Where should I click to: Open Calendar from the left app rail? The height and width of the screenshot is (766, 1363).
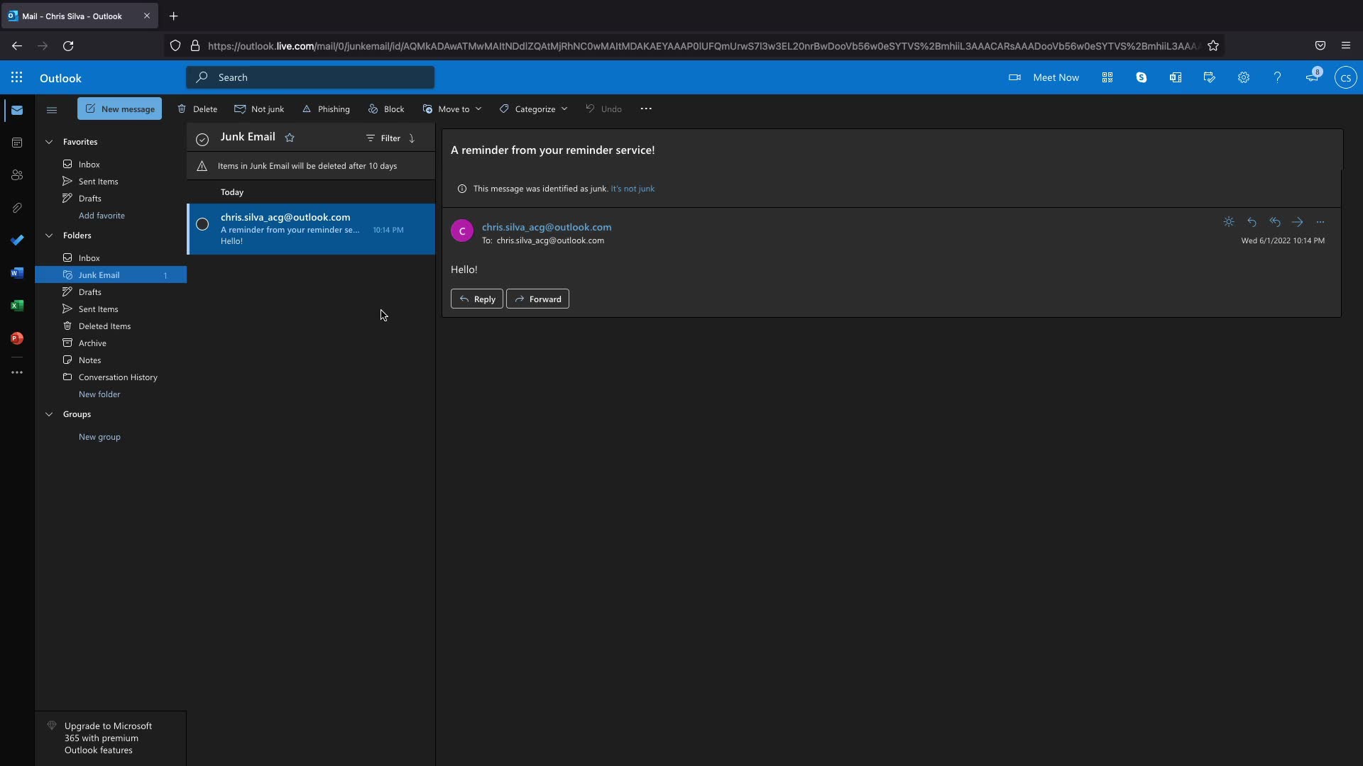pyautogui.click(x=17, y=143)
